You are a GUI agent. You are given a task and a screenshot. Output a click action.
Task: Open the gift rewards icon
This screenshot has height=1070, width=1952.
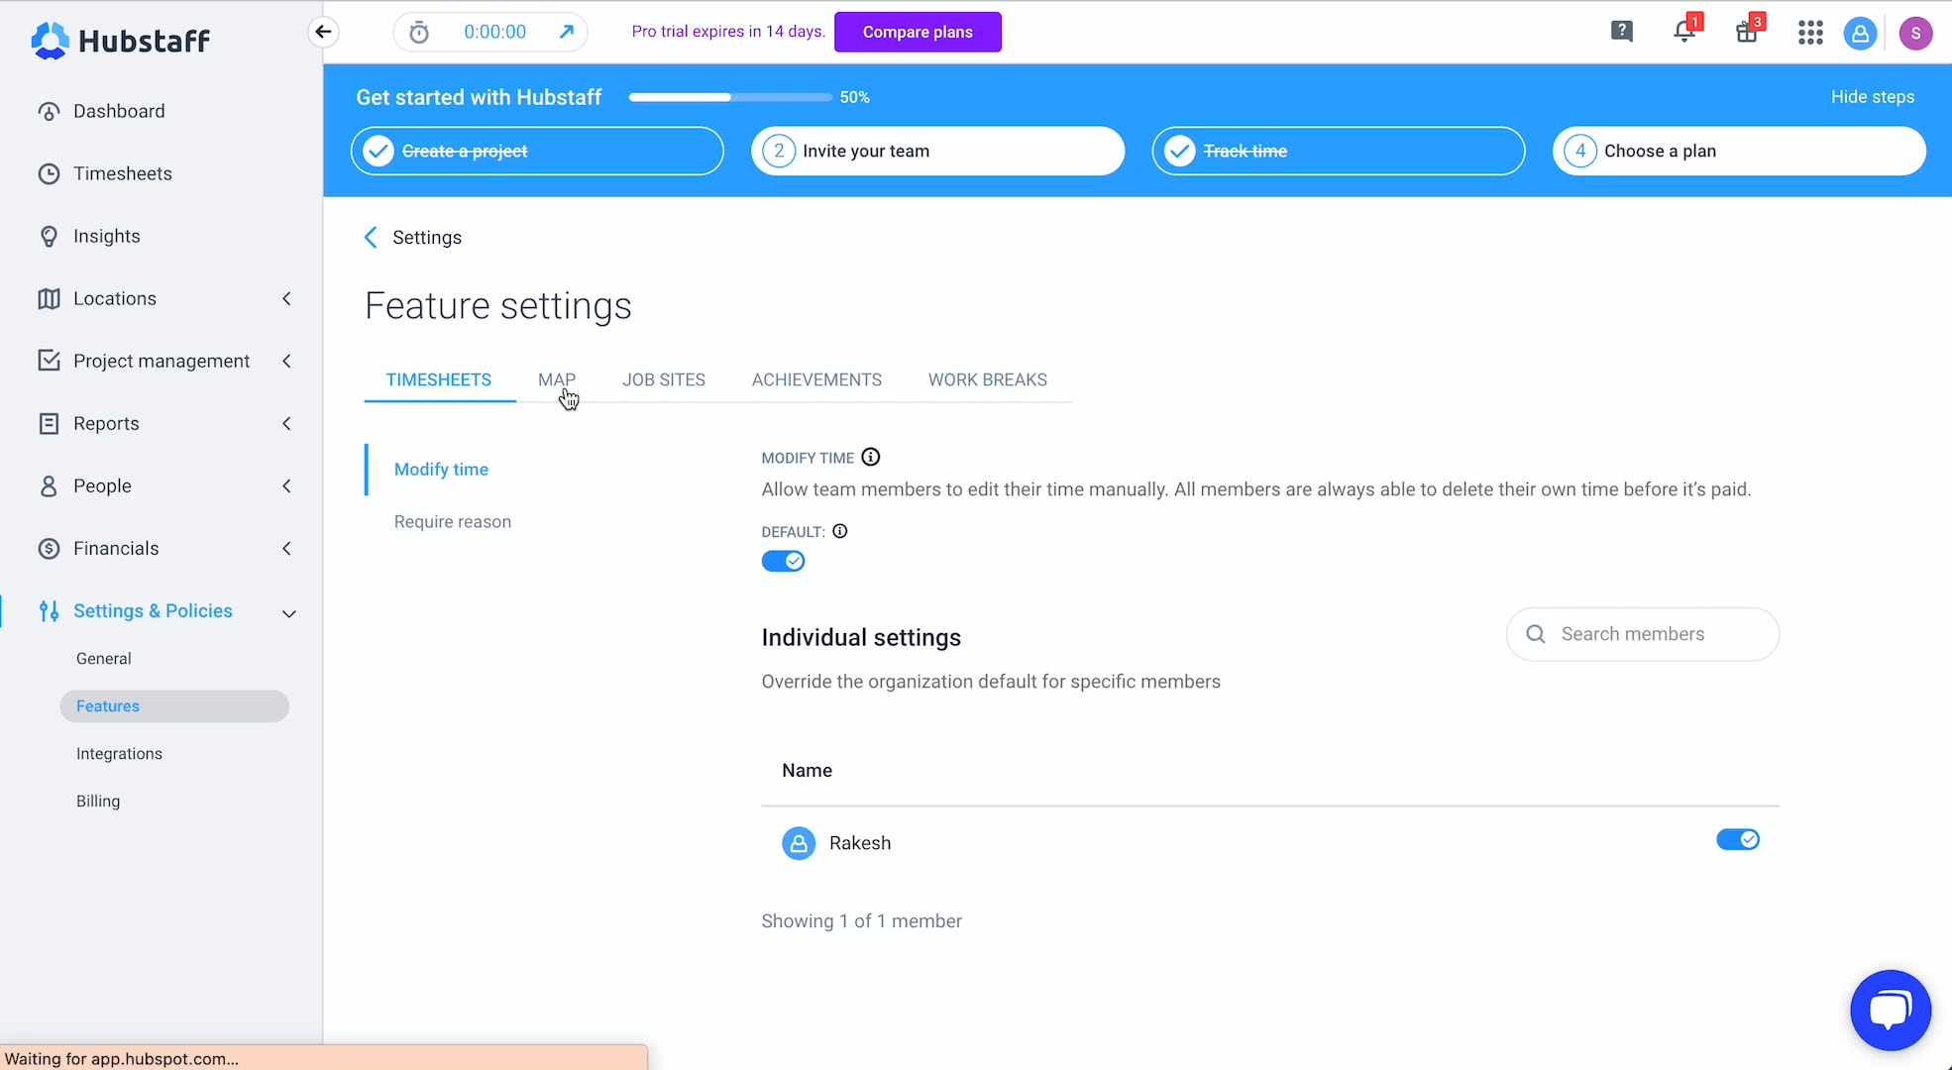[x=1747, y=32]
